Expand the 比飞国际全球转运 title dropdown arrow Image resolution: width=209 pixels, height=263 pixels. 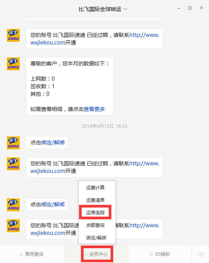click(125, 9)
